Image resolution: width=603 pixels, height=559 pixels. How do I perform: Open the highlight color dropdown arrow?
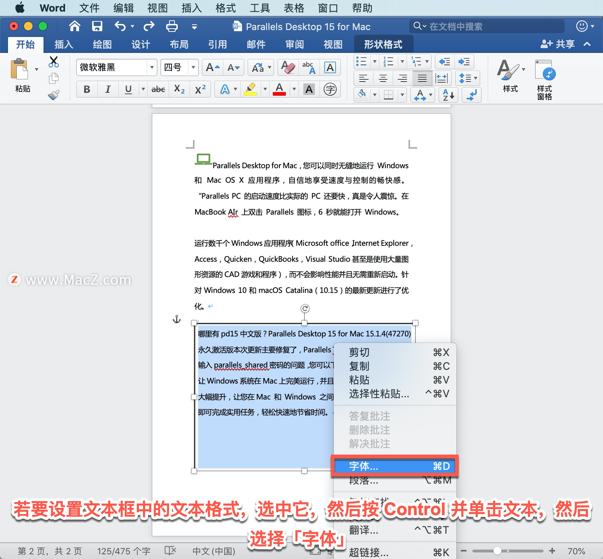[265, 89]
